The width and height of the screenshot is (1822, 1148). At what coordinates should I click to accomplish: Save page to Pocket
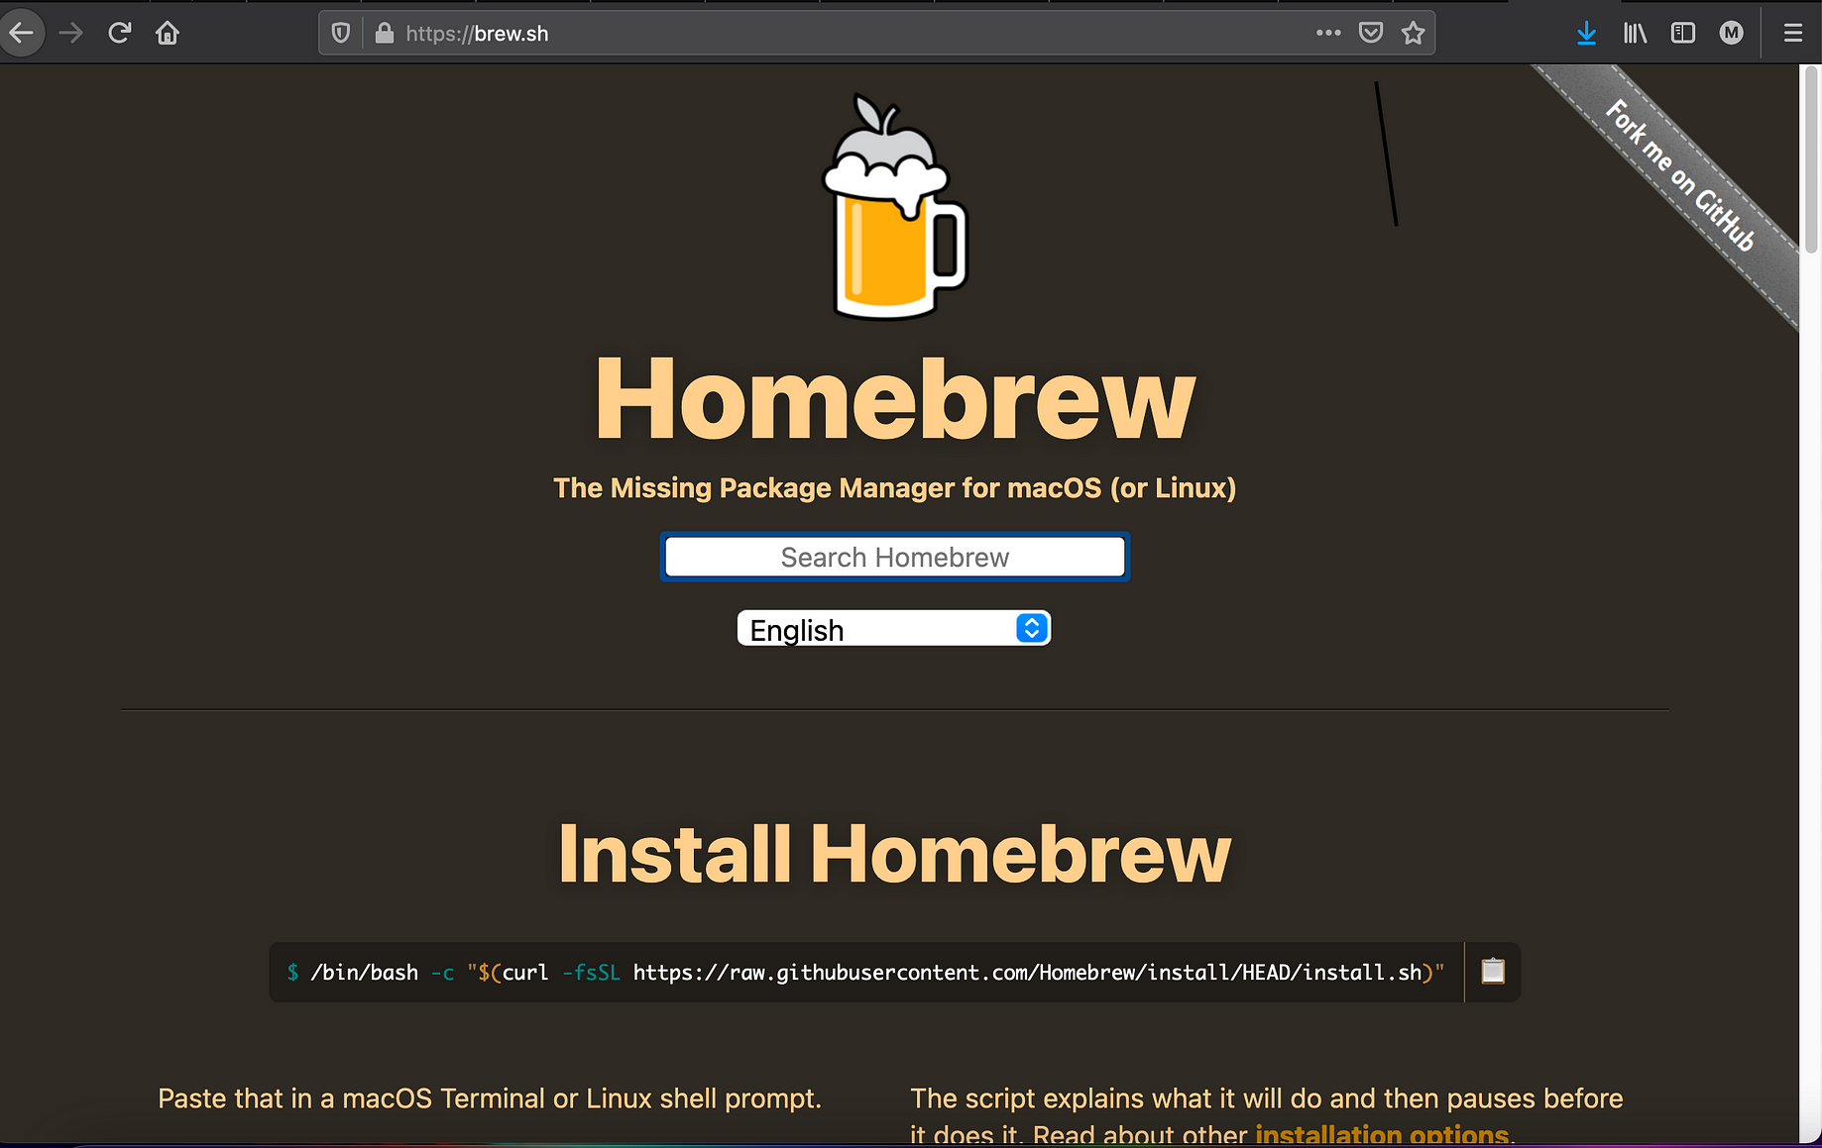tap(1371, 33)
